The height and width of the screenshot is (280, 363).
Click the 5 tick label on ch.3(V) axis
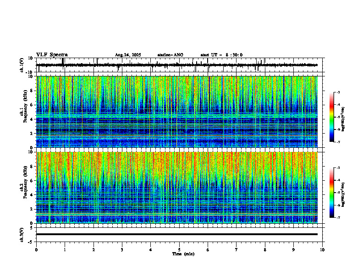[32, 227]
